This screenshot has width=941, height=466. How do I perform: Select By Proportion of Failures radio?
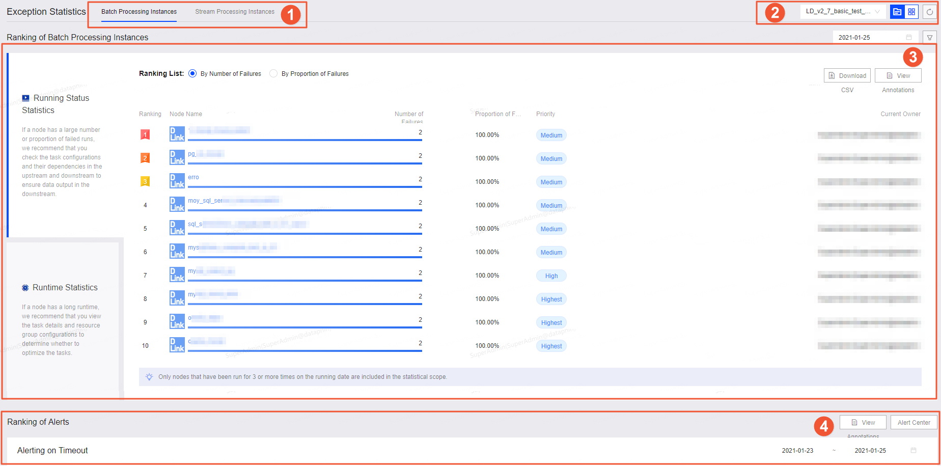point(273,73)
